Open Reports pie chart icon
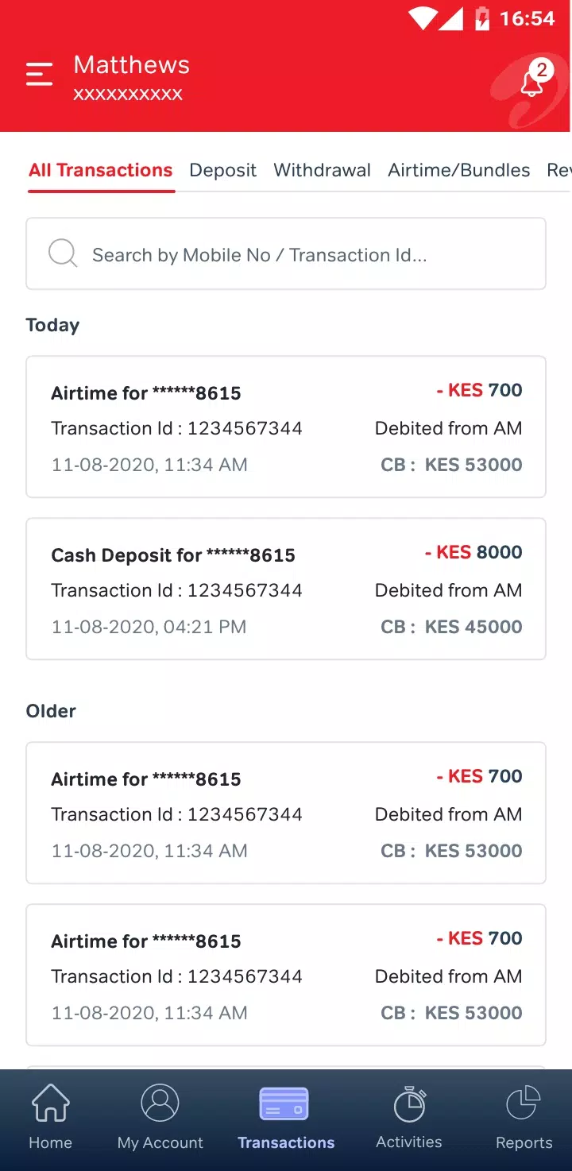The width and height of the screenshot is (572, 1171). click(x=524, y=1103)
